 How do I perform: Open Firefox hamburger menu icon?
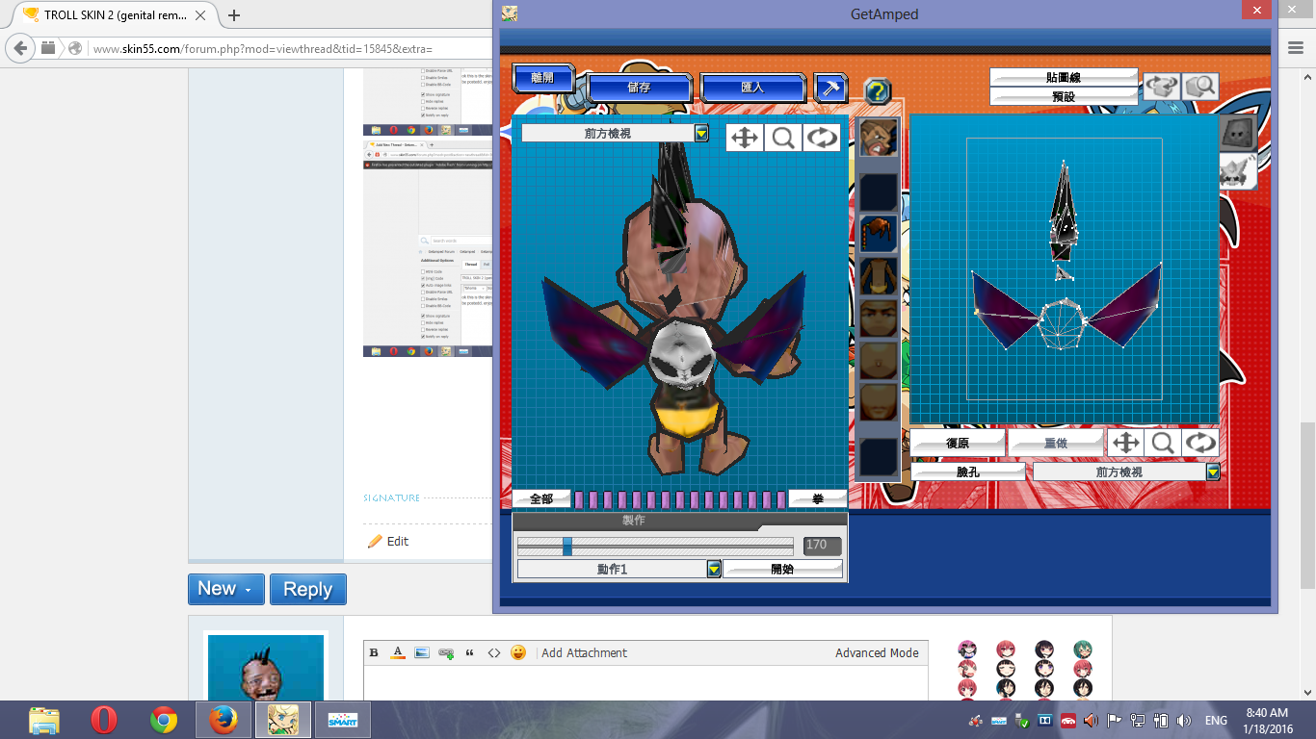(x=1296, y=47)
